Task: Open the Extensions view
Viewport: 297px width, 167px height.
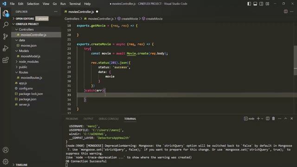Action: click(x=6, y=60)
